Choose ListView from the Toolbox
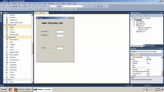The height and width of the screenshot is (92, 164). tap(12, 50)
